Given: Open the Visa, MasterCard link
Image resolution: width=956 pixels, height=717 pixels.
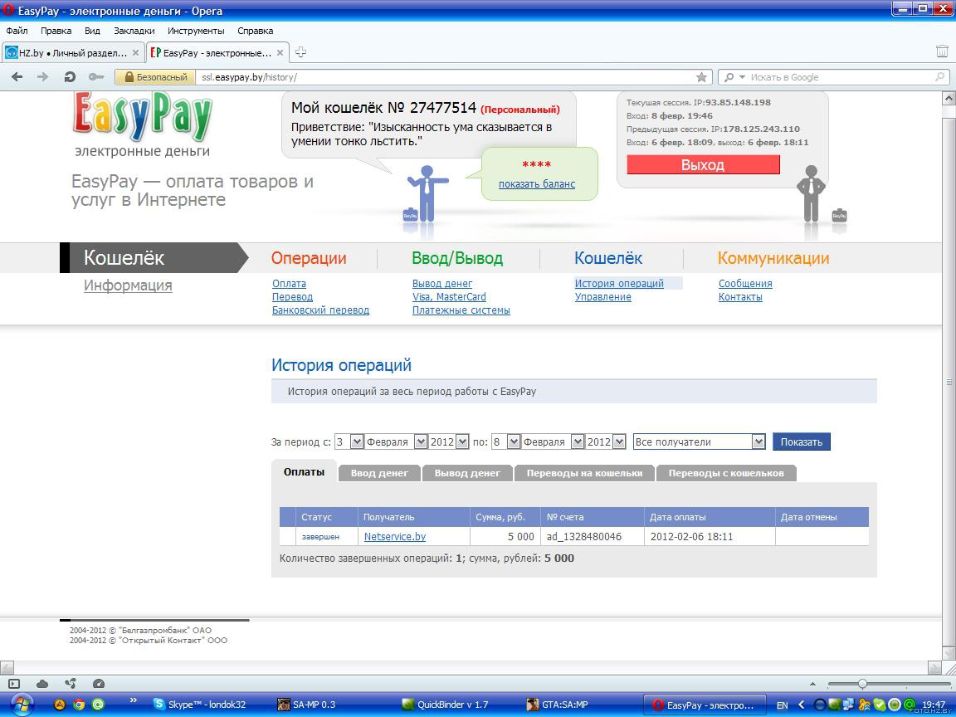Looking at the screenshot, I should pos(449,297).
